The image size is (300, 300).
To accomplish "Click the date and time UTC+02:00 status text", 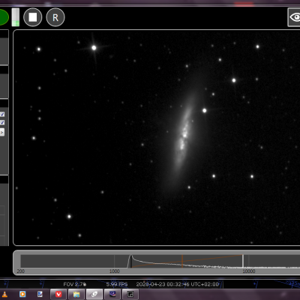I will click(x=178, y=284).
